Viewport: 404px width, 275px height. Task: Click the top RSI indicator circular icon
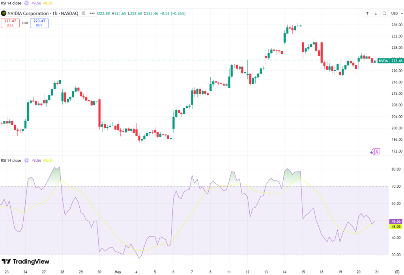(x=26, y=3)
